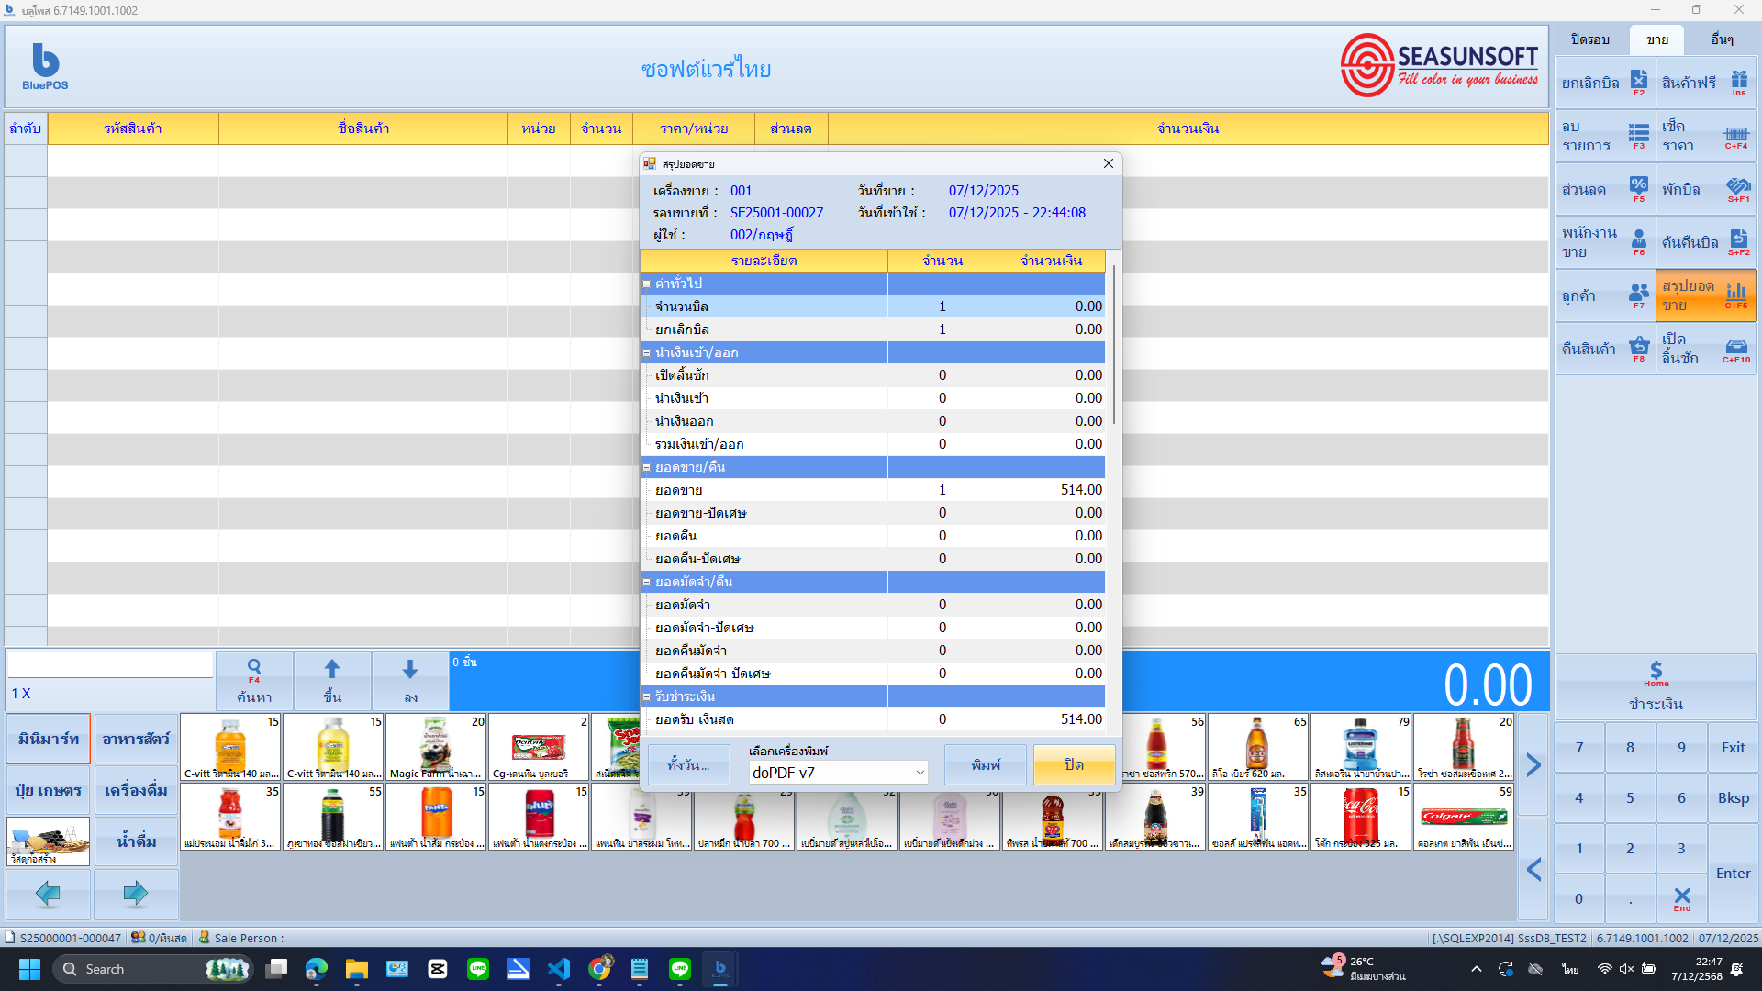Collapse the ค่าทั่วไป section

click(647, 284)
